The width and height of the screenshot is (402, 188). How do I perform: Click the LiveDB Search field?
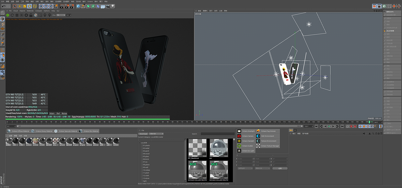point(217,134)
